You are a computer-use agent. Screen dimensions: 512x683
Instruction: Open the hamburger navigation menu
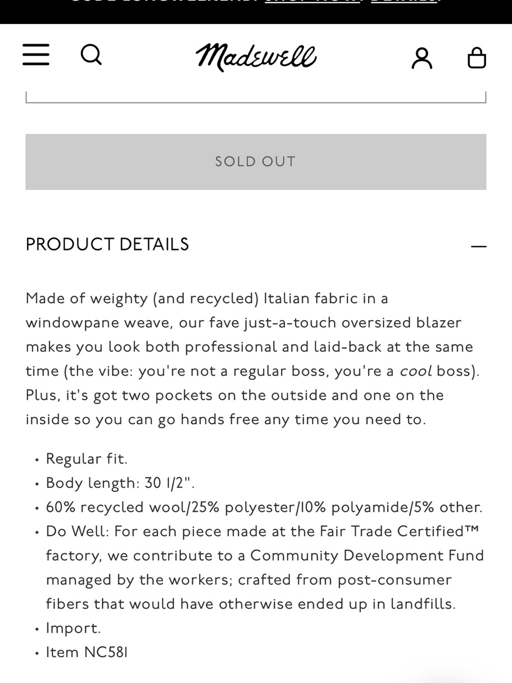click(36, 54)
